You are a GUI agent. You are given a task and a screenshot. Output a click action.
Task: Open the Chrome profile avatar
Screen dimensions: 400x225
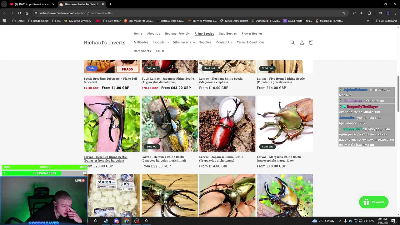tap(388, 13)
